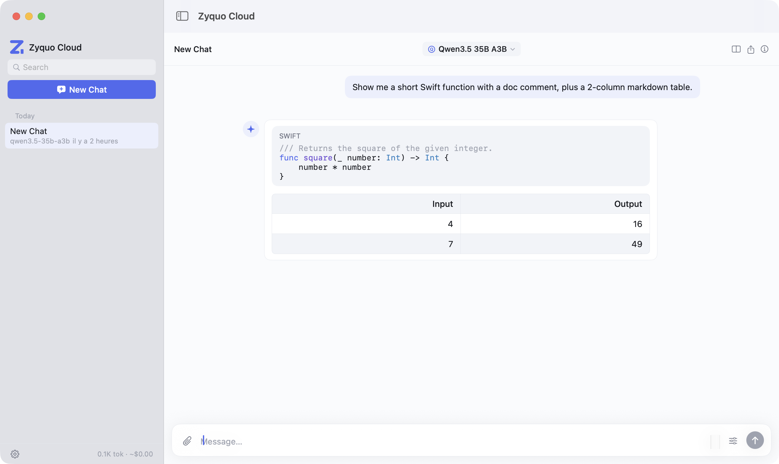Click the Zyquo Cloud logo
Viewport: 779px width, 464px height.
click(x=17, y=47)
